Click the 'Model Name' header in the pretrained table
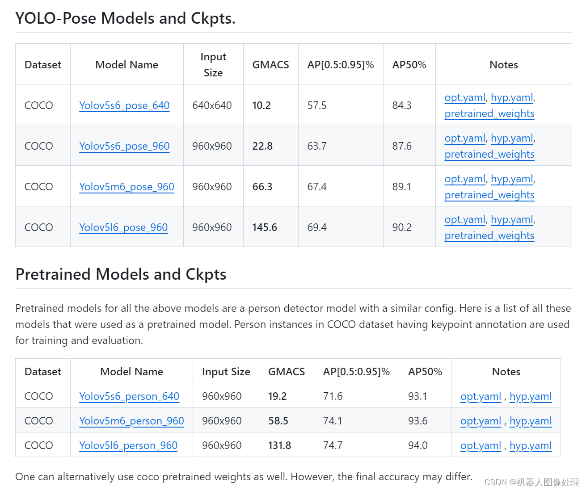This screenshot has width=586, height=491. pyautogui.click(x=131, y=372)
